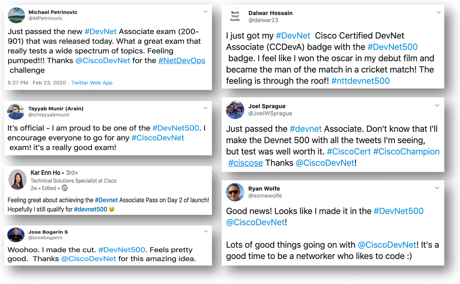Click Ryan Wolfe's sunglasses avatar
This screenshot has height=284, width=460.
point(235,192)
